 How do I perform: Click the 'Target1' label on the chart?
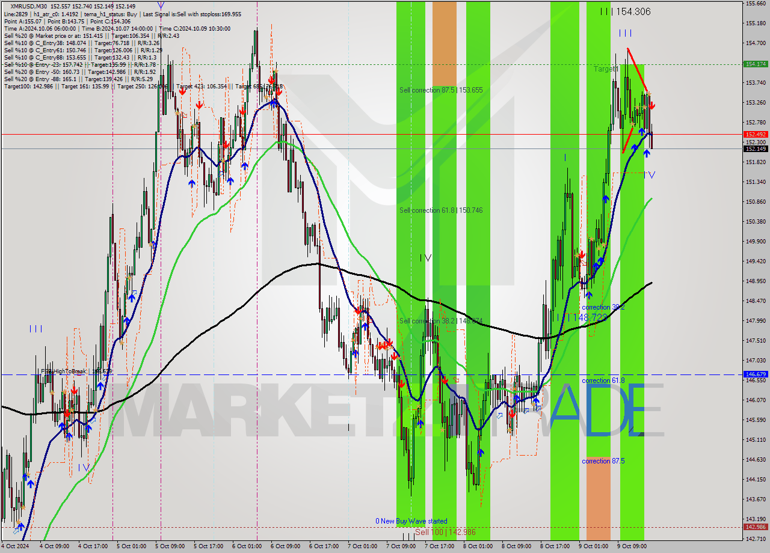click(606, 69)
